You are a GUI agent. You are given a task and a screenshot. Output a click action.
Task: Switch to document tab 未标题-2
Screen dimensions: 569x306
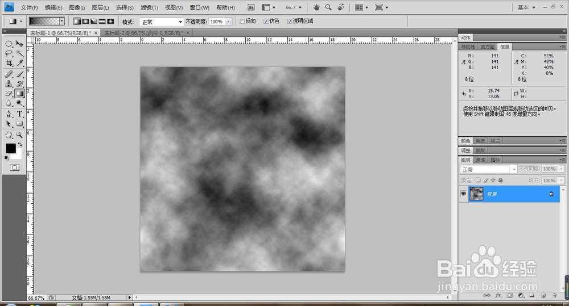(144, 33)
